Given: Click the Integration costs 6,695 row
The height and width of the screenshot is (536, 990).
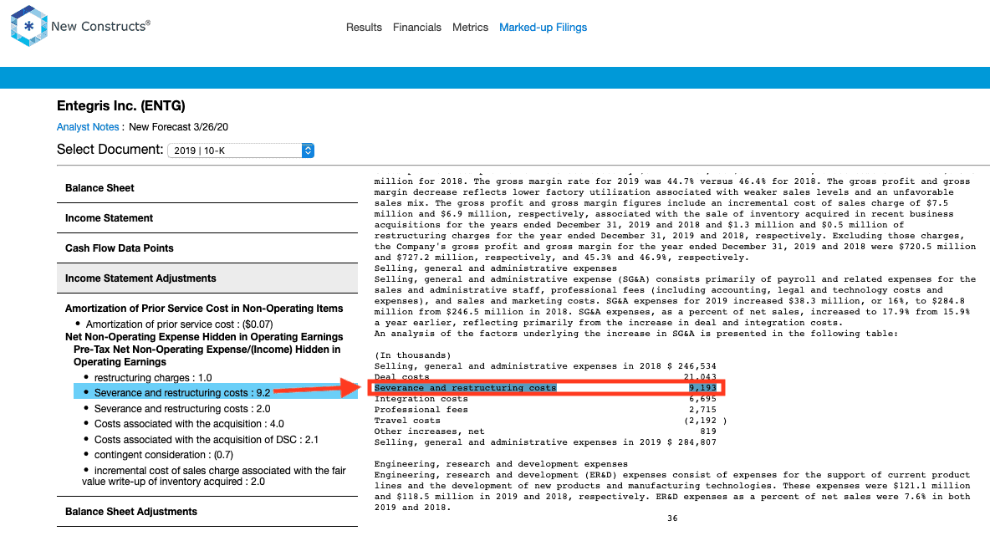Looking at the screenshot, I should pyautogui.click(x=545, y=399).
